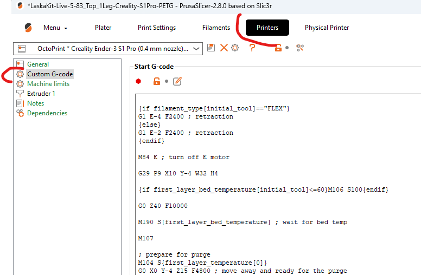Select Machine limits in the sidebar

point(48,84)
